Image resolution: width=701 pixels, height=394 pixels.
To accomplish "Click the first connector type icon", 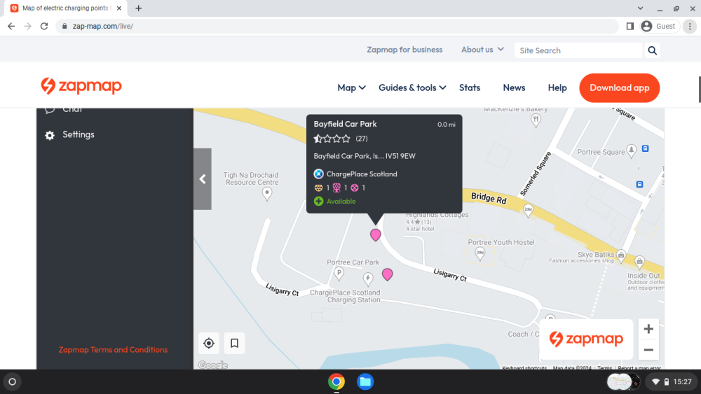I will [x=318, y=188].
